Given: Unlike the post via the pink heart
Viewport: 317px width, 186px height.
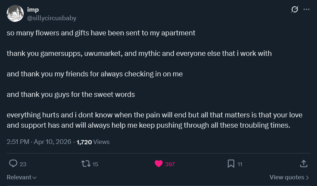Looking at the screenshot, I should 158,164.
